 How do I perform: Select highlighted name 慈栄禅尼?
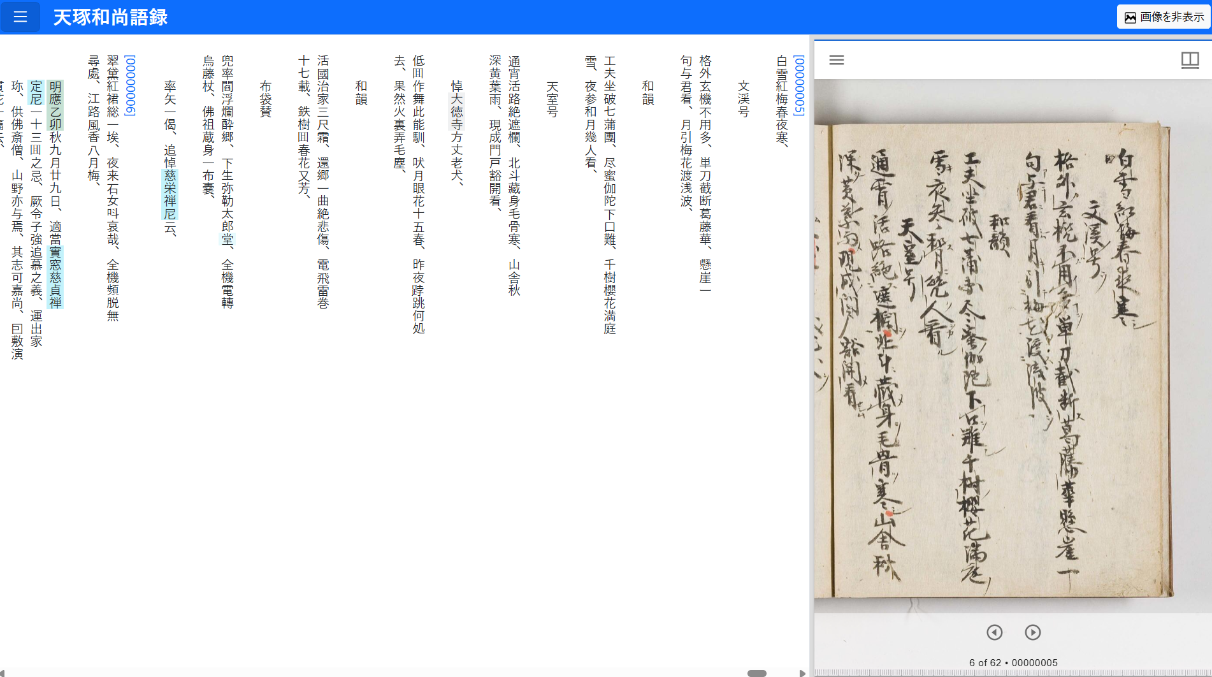[170, 194]
